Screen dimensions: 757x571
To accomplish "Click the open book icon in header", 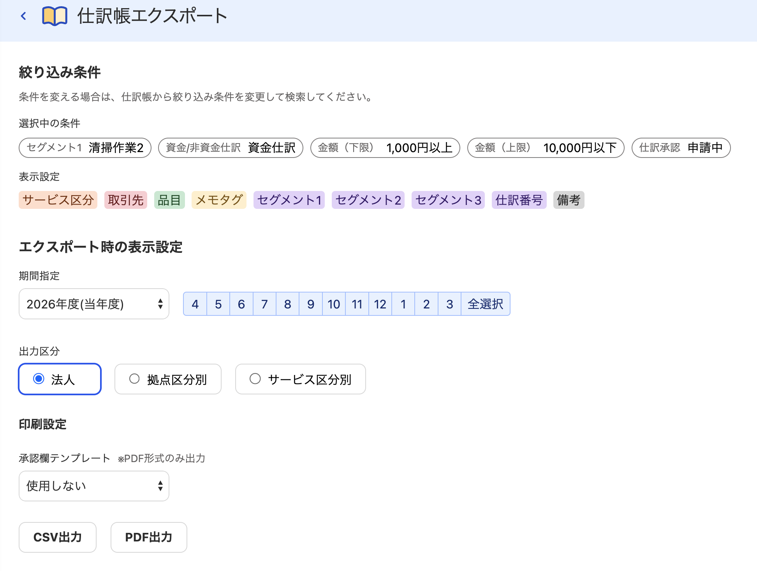I will click(55, 16).
